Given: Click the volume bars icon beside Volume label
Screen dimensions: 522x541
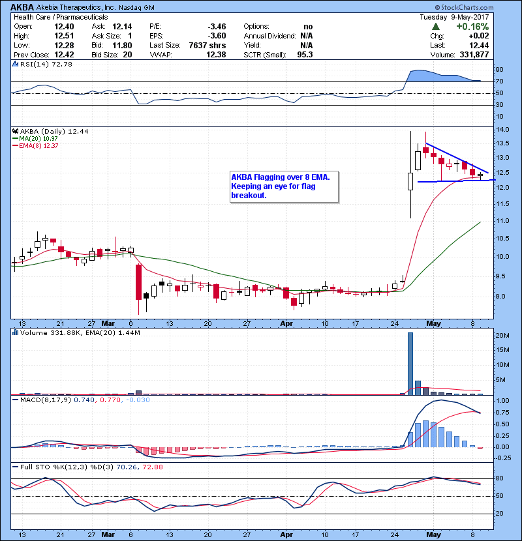Looking at the screenshot, I should (x=15, y=332).
